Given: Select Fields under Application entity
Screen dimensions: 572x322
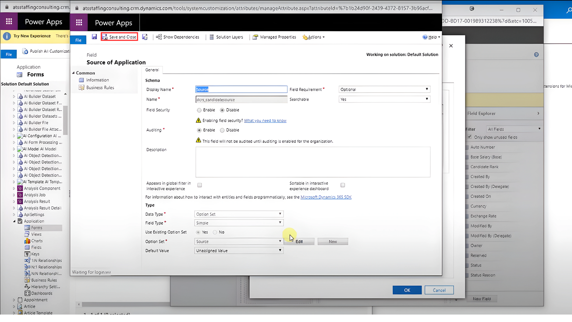Looking at the screenshot, I should [x=36, y=247].
